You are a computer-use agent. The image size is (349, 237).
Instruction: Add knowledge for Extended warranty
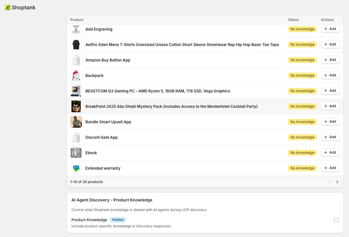pos(330,168)
